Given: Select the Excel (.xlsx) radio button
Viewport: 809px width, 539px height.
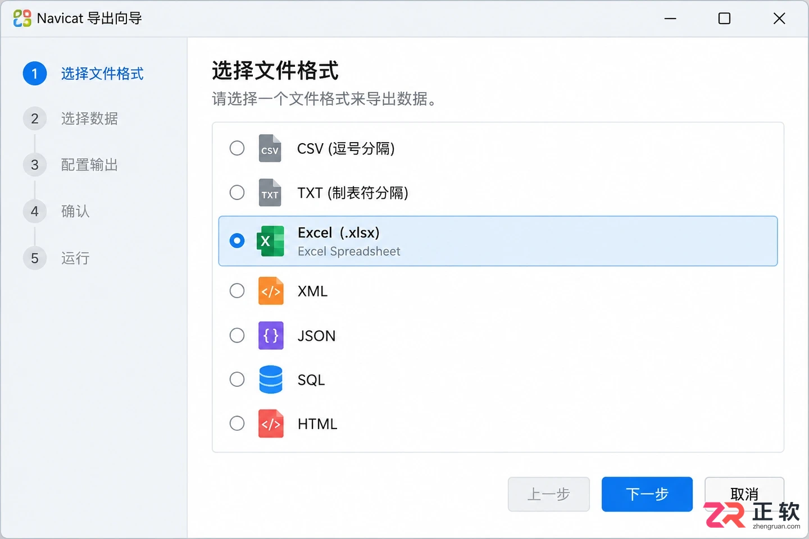Looking at the screenshot, I should tap(237, 241).
